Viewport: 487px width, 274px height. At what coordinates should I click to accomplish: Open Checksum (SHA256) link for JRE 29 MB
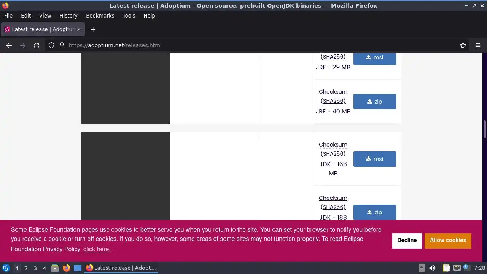(333, 57)
